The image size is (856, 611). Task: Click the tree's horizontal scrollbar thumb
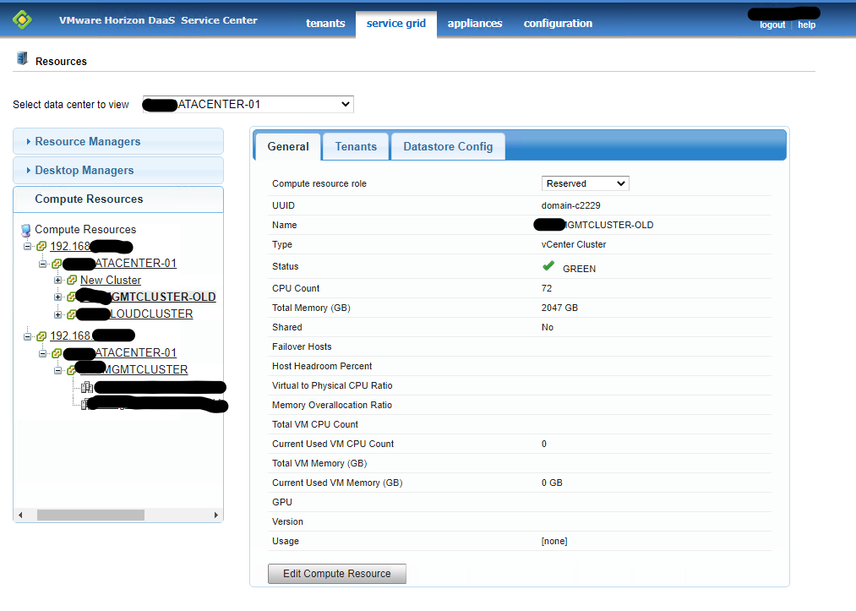tap(90, 515)
